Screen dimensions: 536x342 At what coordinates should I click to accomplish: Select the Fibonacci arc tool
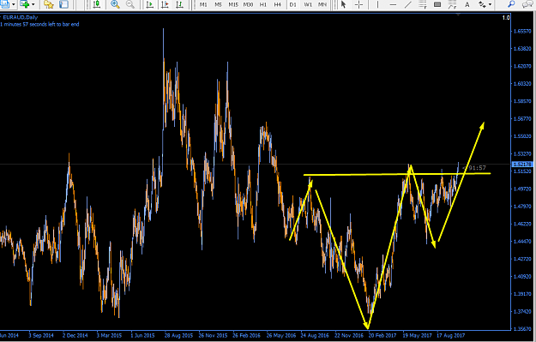click(452, 4)
